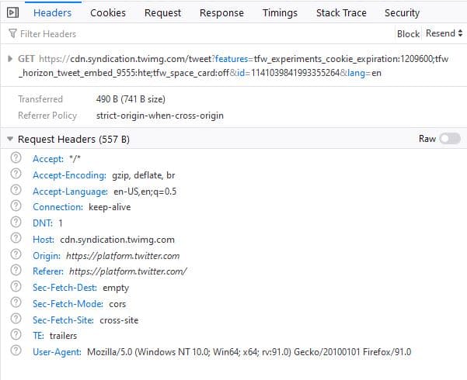This screenshot has height=380, width=467.
Task: Open the Stack Trace tab
Action: [x=341, y=12]
